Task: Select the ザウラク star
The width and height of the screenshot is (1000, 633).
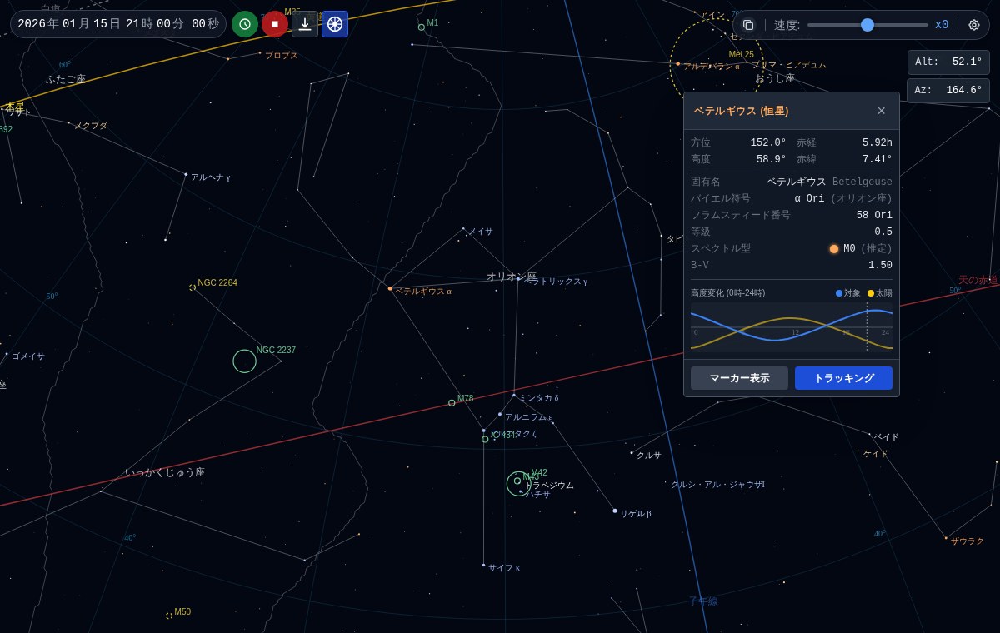Action: click(946, 538)
